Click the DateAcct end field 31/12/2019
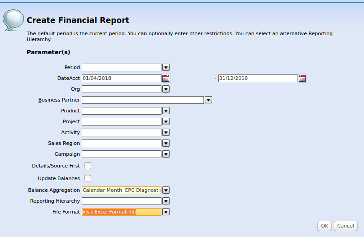 click(258, 78)
